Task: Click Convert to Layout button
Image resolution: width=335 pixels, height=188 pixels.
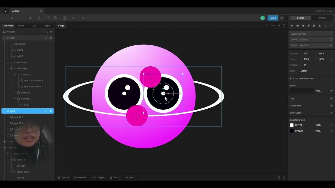Action: point(311,40)
